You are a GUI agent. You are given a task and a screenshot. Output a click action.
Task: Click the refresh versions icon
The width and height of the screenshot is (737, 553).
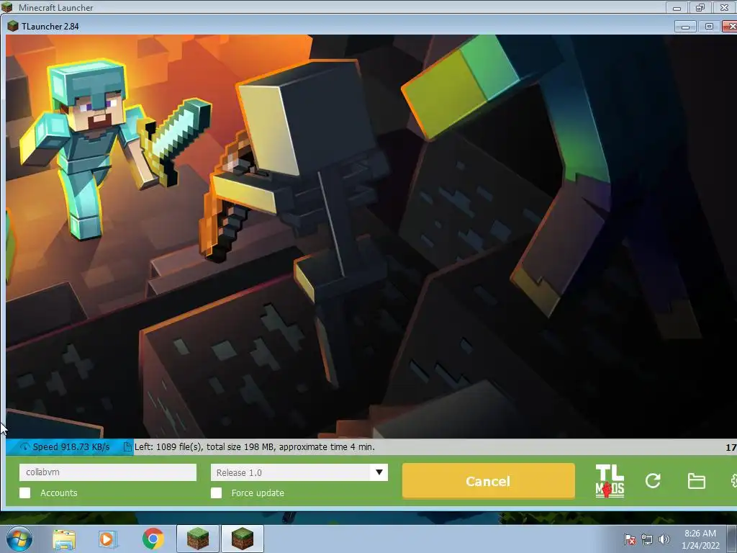pyautogui.click(x=653, y=480)
